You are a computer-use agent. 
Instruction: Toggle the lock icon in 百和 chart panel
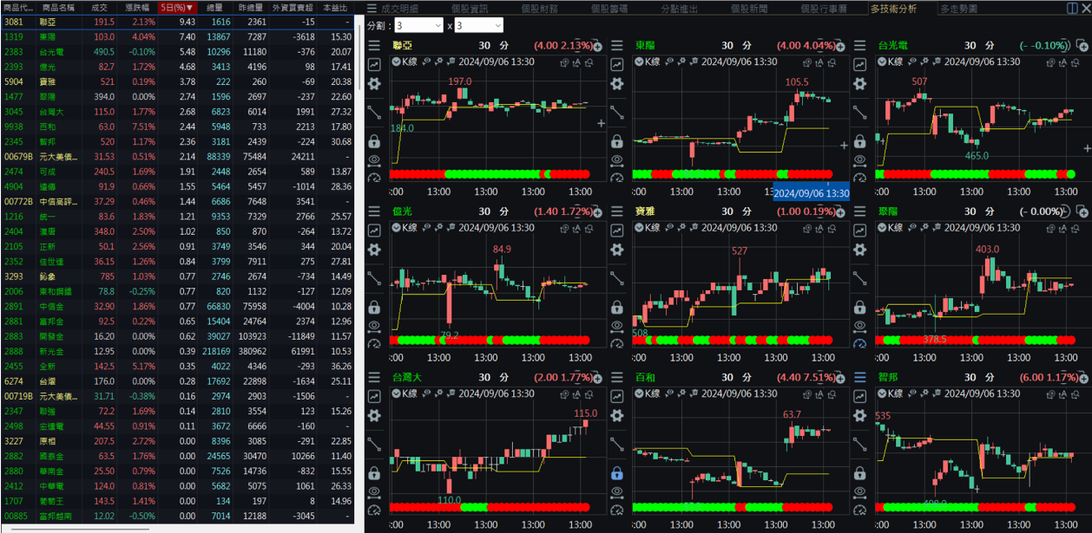point(617,473)
